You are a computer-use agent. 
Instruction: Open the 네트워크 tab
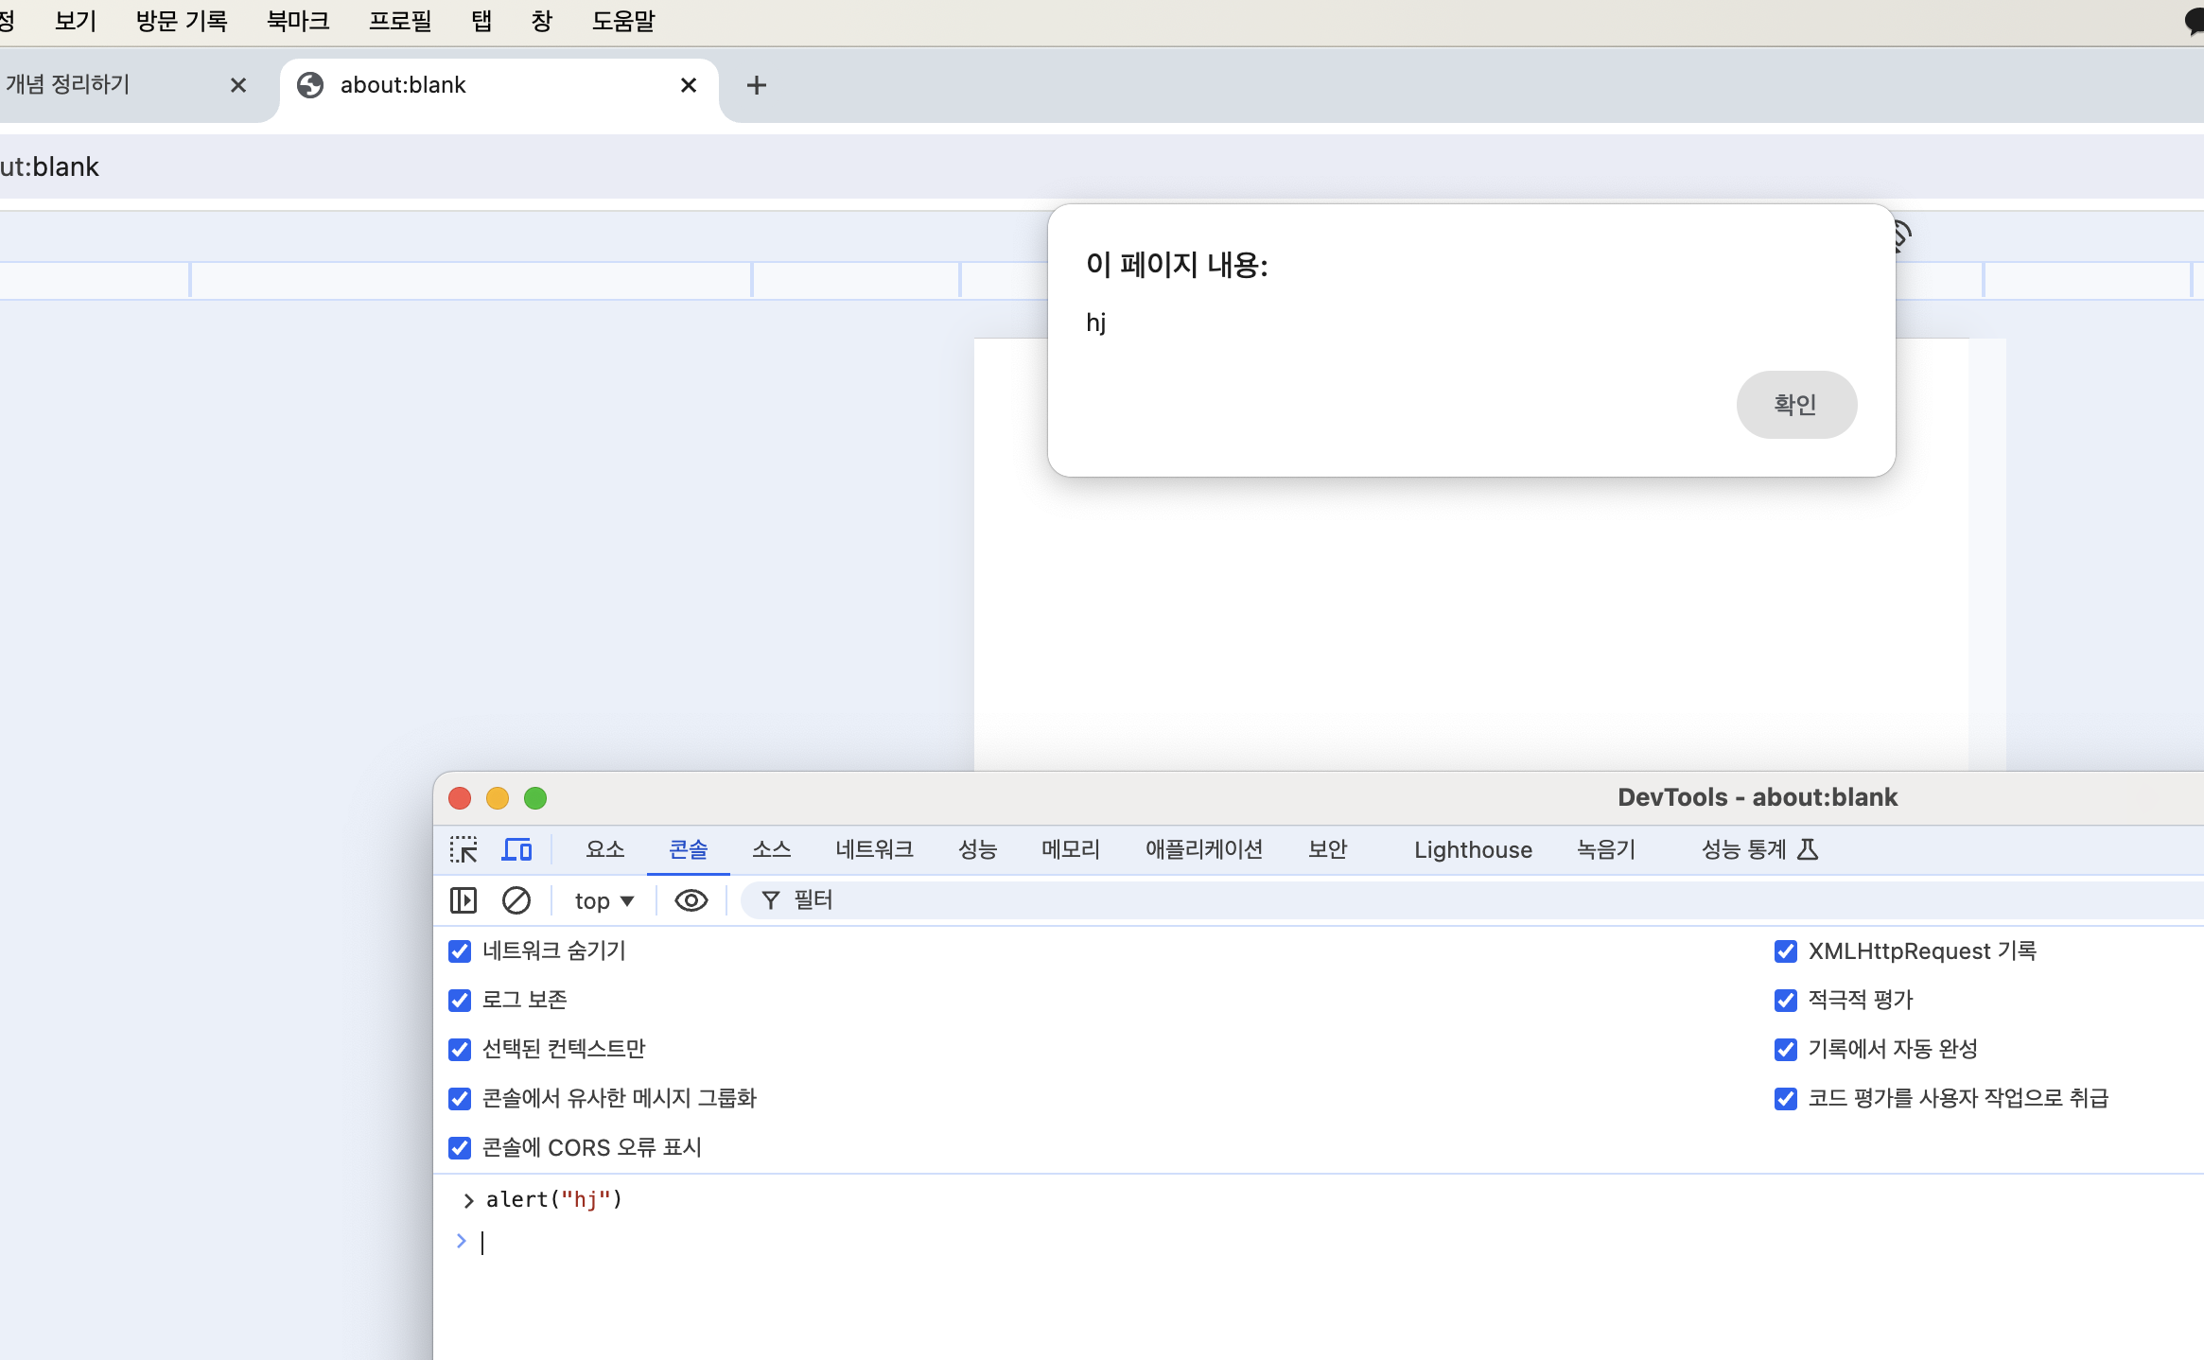(875, 849)
